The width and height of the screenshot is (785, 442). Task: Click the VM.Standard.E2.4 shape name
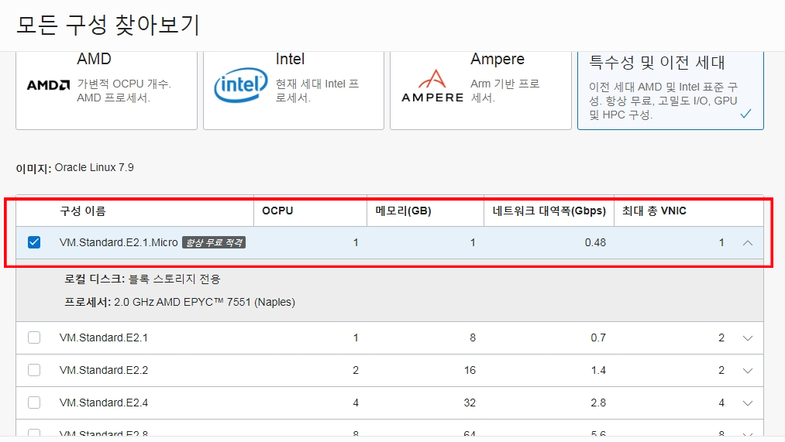pos(104,403)
